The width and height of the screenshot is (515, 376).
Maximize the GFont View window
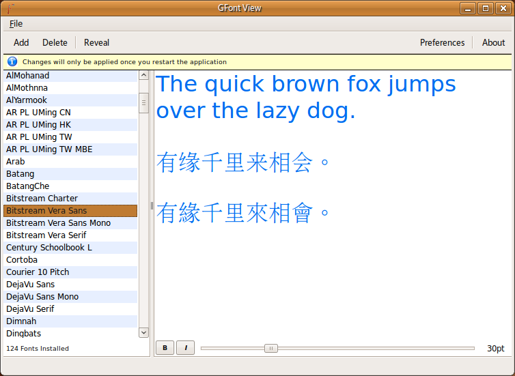[x=486, y=8]
